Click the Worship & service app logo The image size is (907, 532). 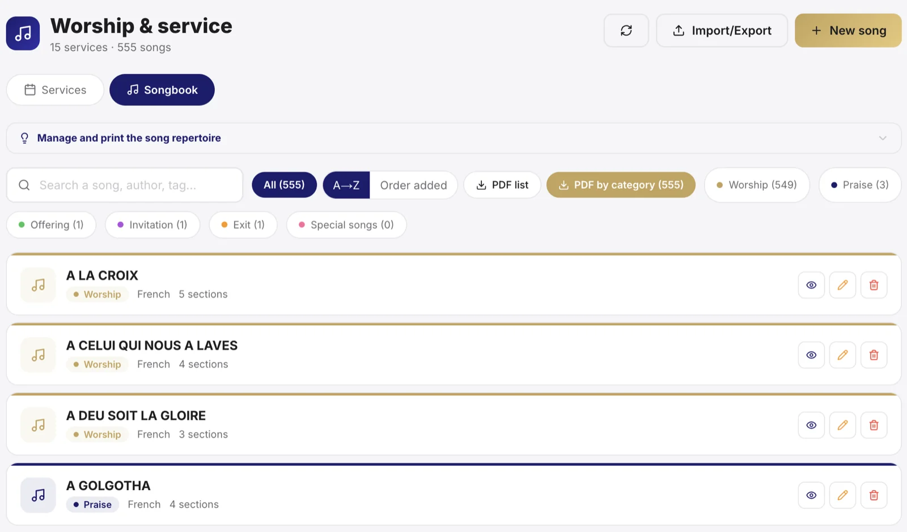point(23,33)
